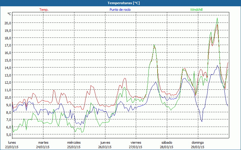Select the green Windchill legend label
Image resolution: width=241 pixels, height=150 pixels.
point(196,10)
